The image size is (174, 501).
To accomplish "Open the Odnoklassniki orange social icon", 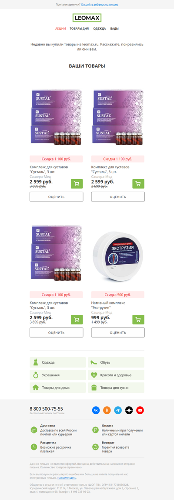I will [107, 410].
